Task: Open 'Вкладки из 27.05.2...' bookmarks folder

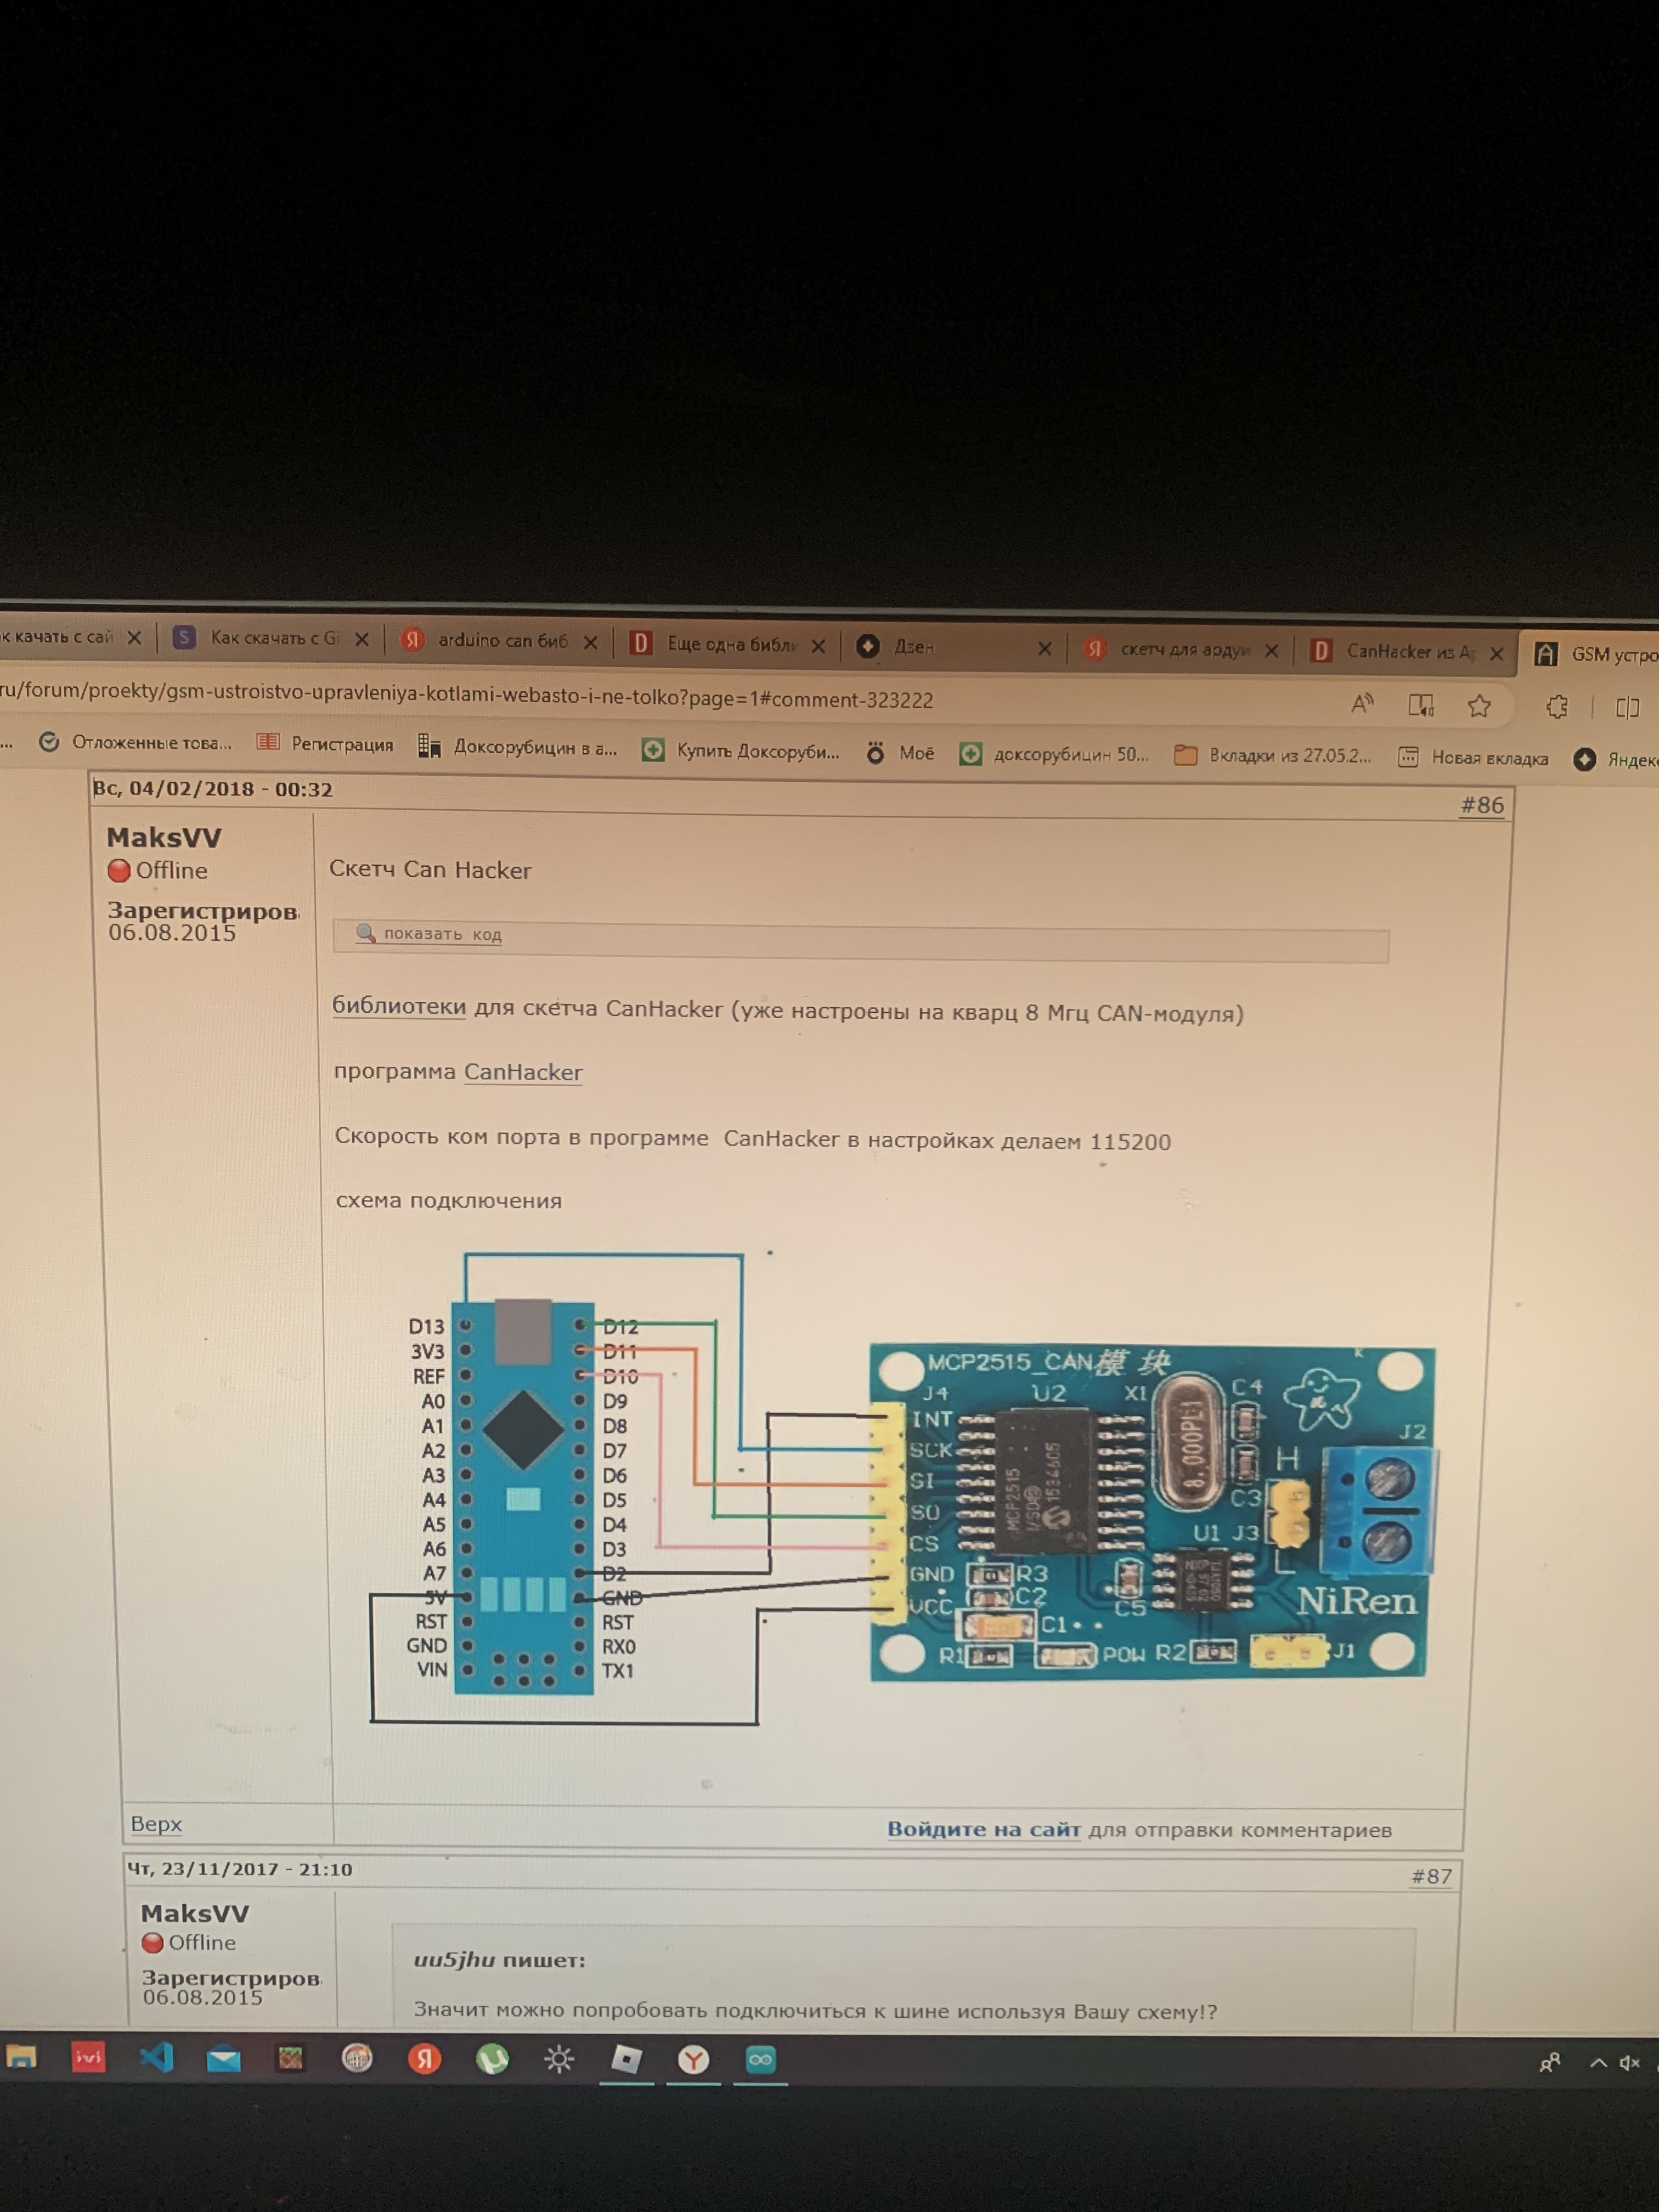Action: pos(1272,756)
